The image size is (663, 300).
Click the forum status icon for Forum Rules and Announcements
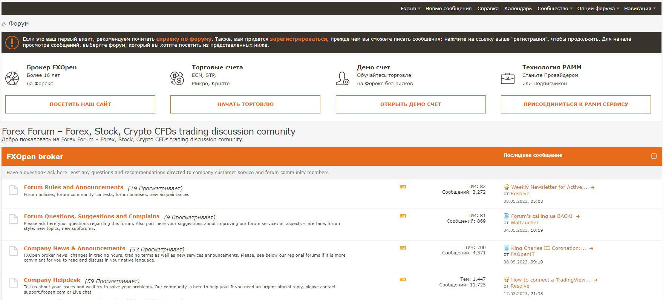[x=13, y=190]
